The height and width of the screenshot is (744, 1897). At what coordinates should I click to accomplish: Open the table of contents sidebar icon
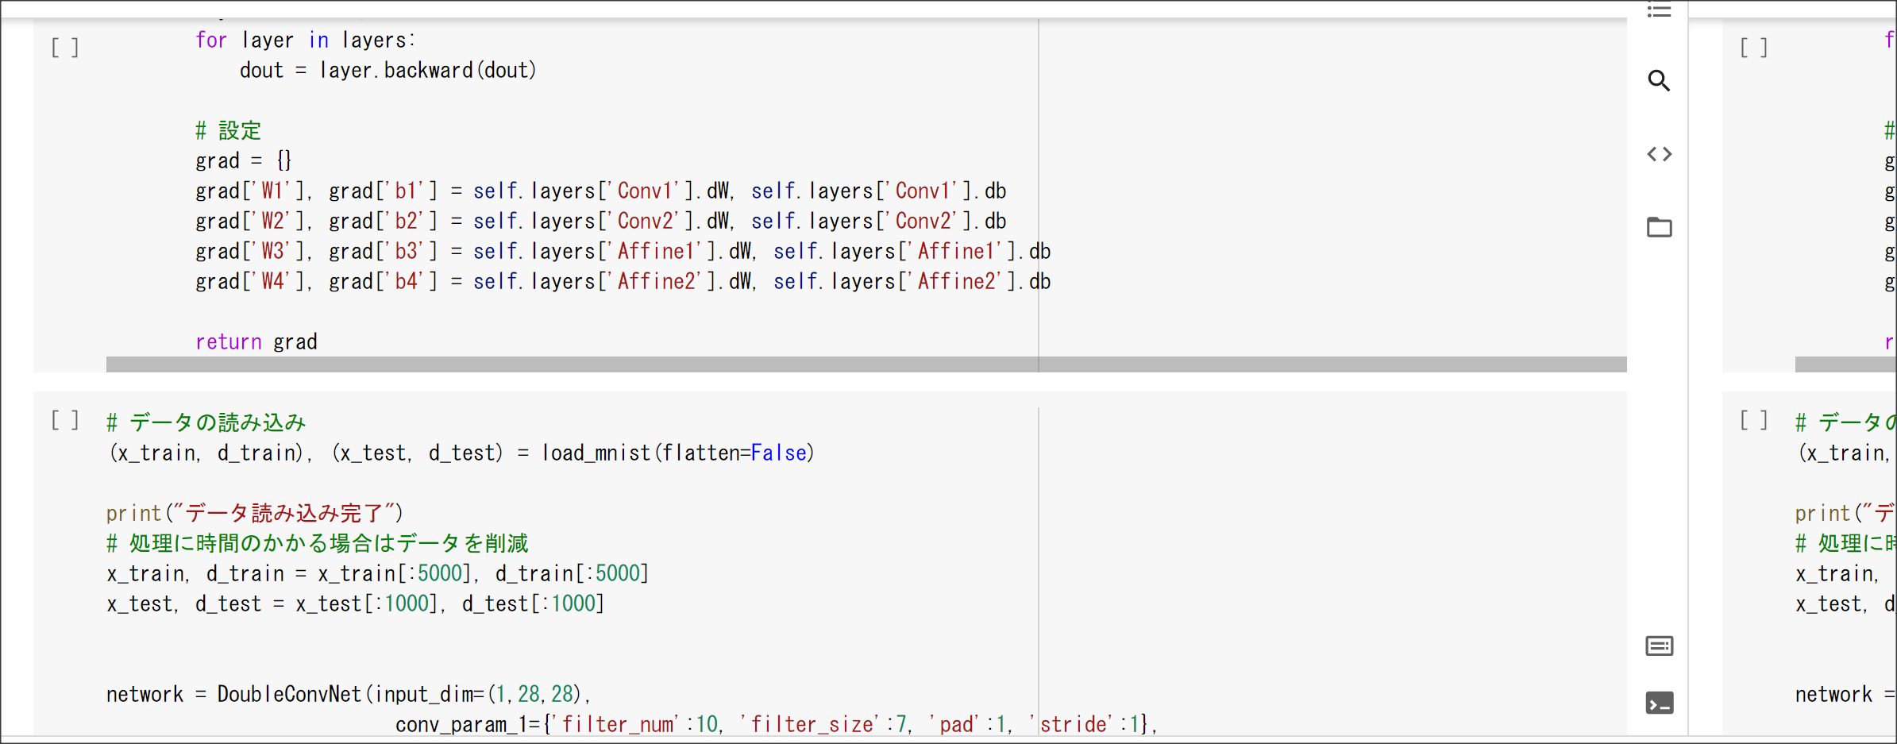click(x=1659, y=10)
